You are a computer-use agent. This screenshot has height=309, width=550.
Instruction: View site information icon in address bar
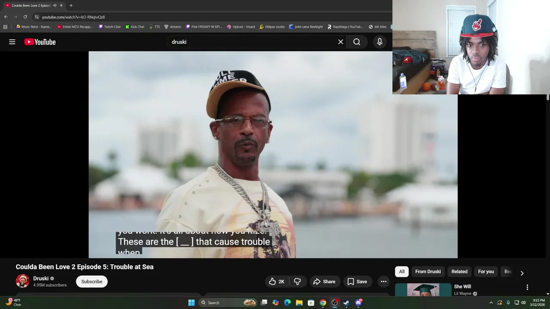click(x=37, y=17)
